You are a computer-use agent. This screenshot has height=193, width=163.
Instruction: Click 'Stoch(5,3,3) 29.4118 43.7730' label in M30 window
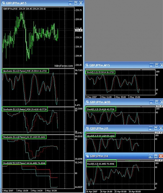click(x=101, y=109)
